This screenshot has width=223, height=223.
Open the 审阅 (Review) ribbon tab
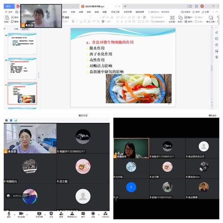(x=97, y=12)
